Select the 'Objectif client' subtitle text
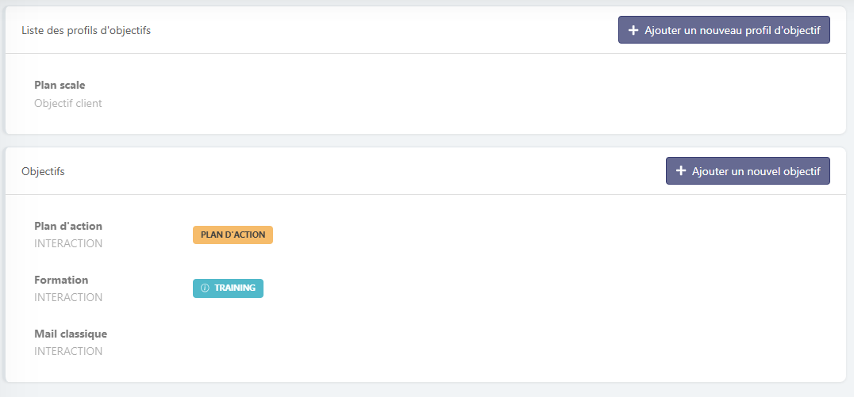 [68, 103]
